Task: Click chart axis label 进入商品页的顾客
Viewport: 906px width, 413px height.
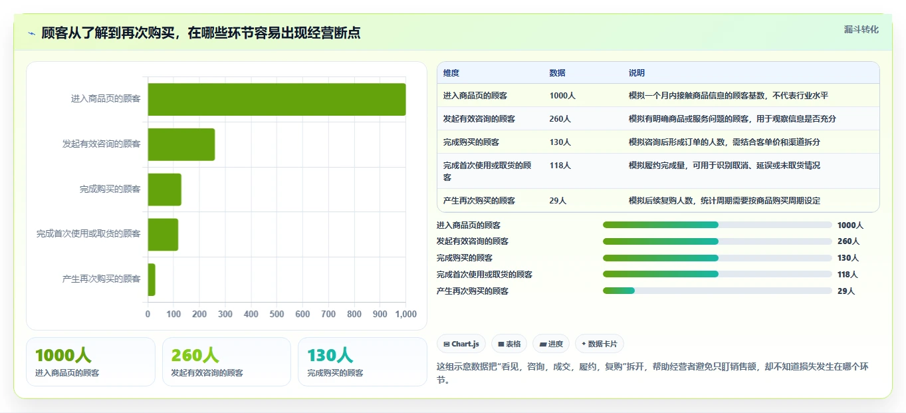Action: [106, 98]
